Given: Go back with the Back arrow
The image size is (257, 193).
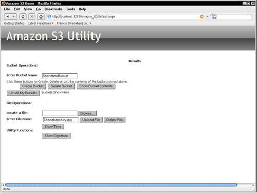Looking at the screenshot, I should point(7,16).
